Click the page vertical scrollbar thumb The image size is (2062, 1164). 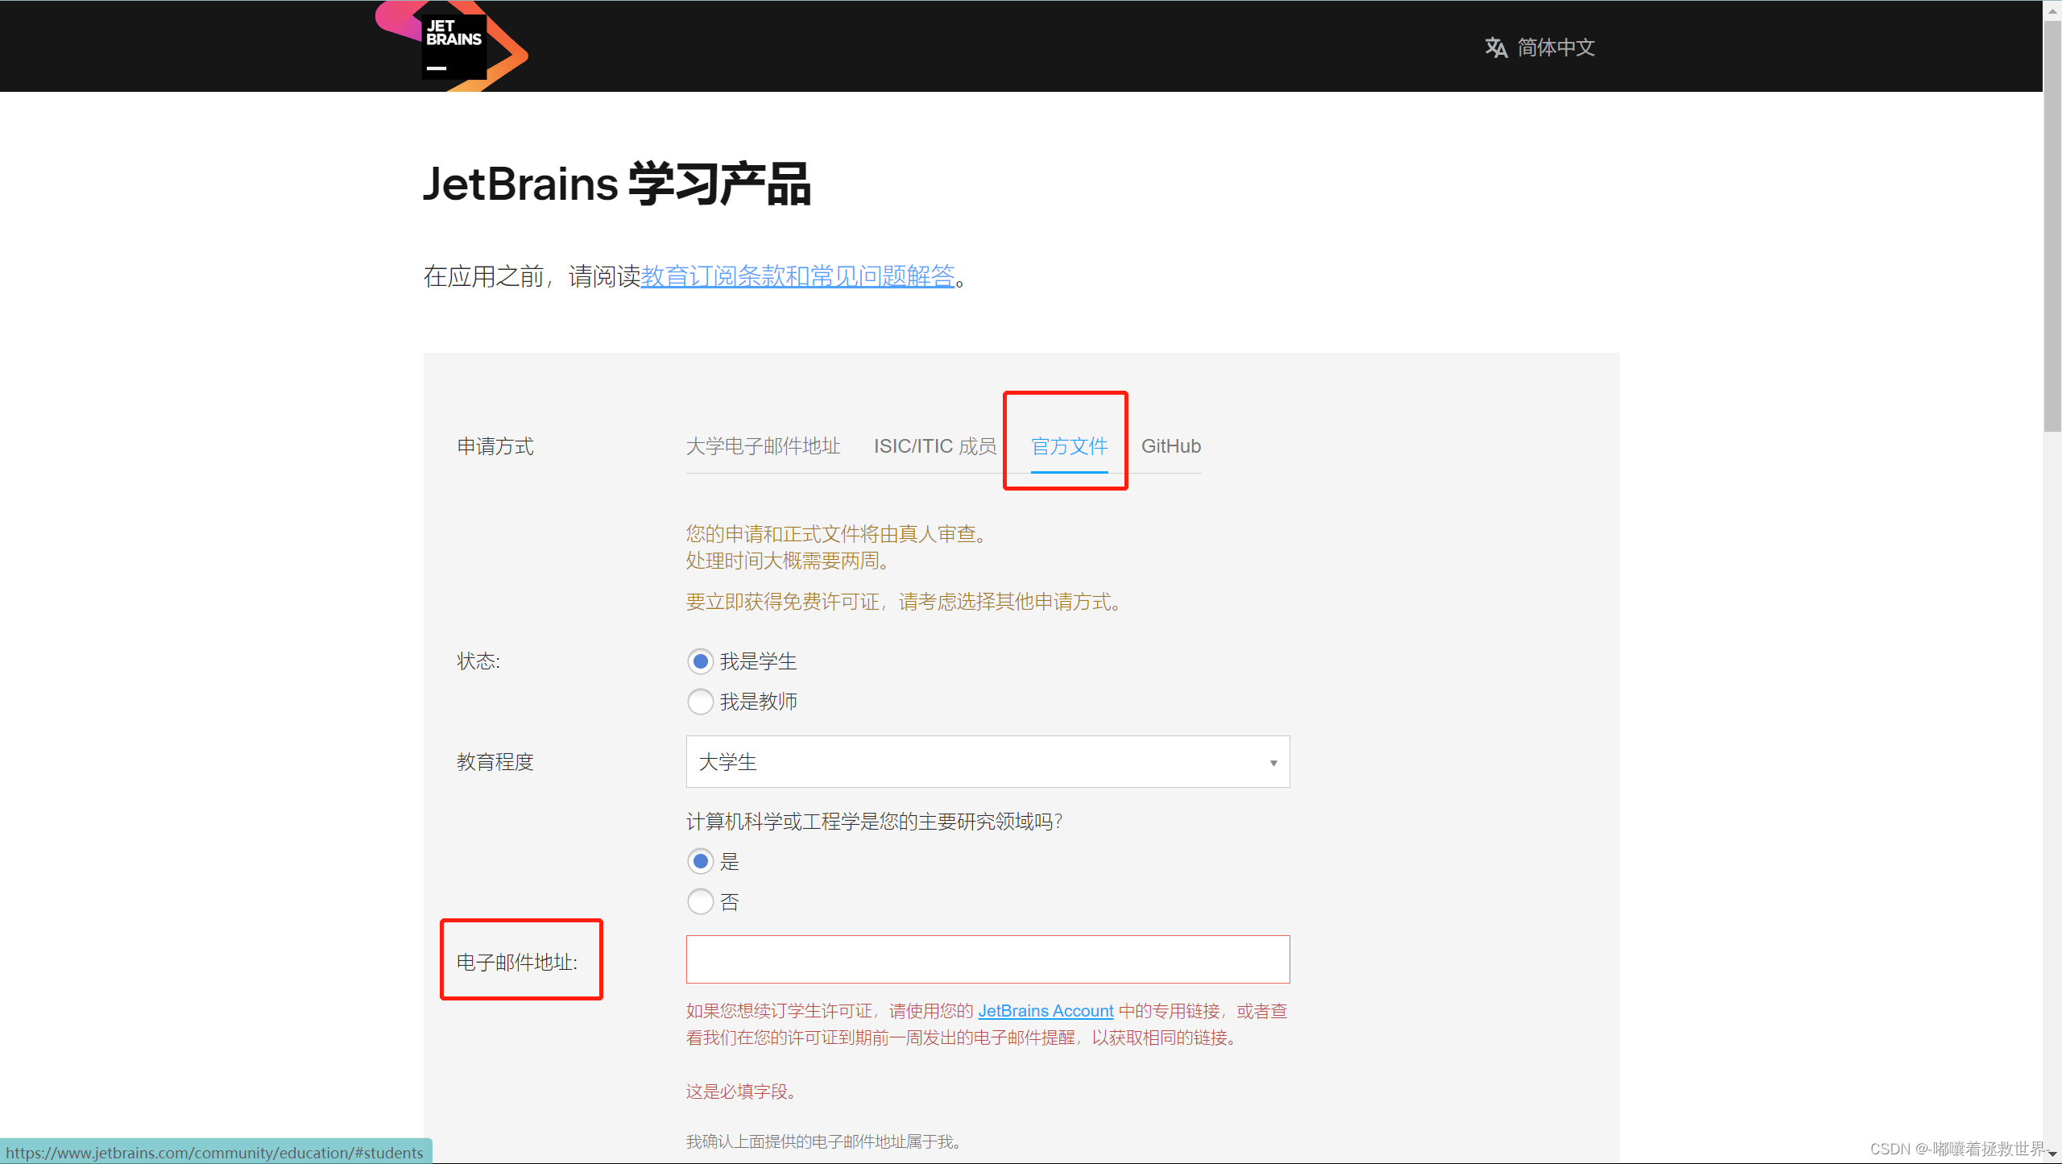(2052, 226)
